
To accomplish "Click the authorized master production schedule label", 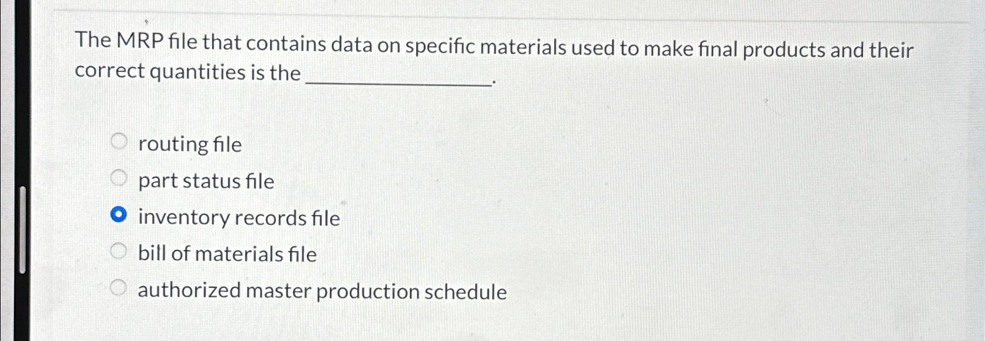I will click(x=321, y=290).
